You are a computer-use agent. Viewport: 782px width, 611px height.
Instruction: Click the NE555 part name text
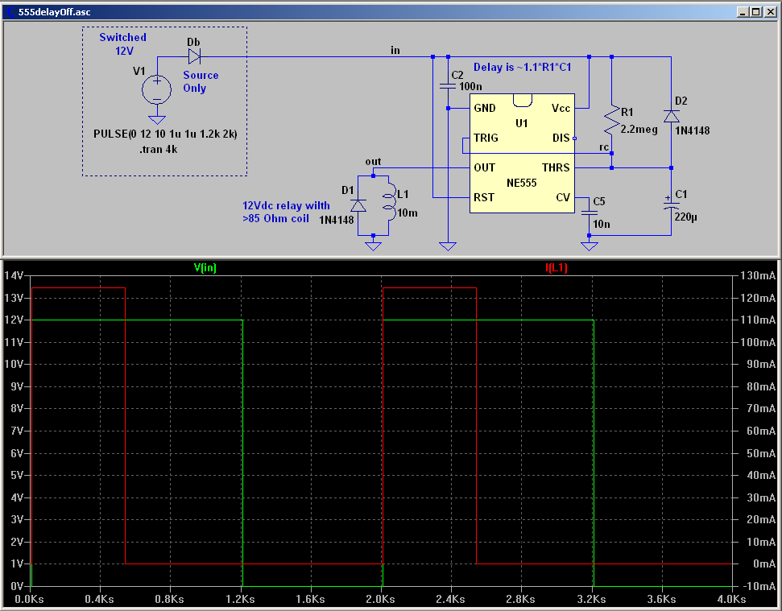pyautogui.click(x=522, y=183)
